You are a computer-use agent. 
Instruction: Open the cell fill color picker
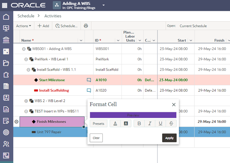tap(126, 123)
